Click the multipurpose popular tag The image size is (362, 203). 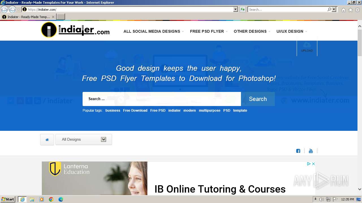click(x=210, y=111)
